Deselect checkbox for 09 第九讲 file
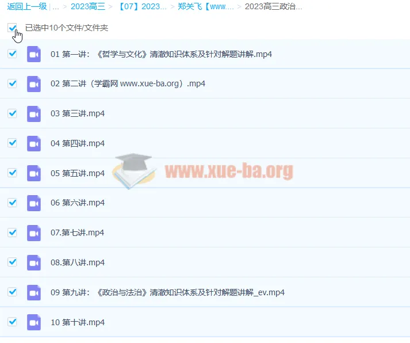This screenshot has width=410, height=343. pyautogui.click(x=12, y=292)
